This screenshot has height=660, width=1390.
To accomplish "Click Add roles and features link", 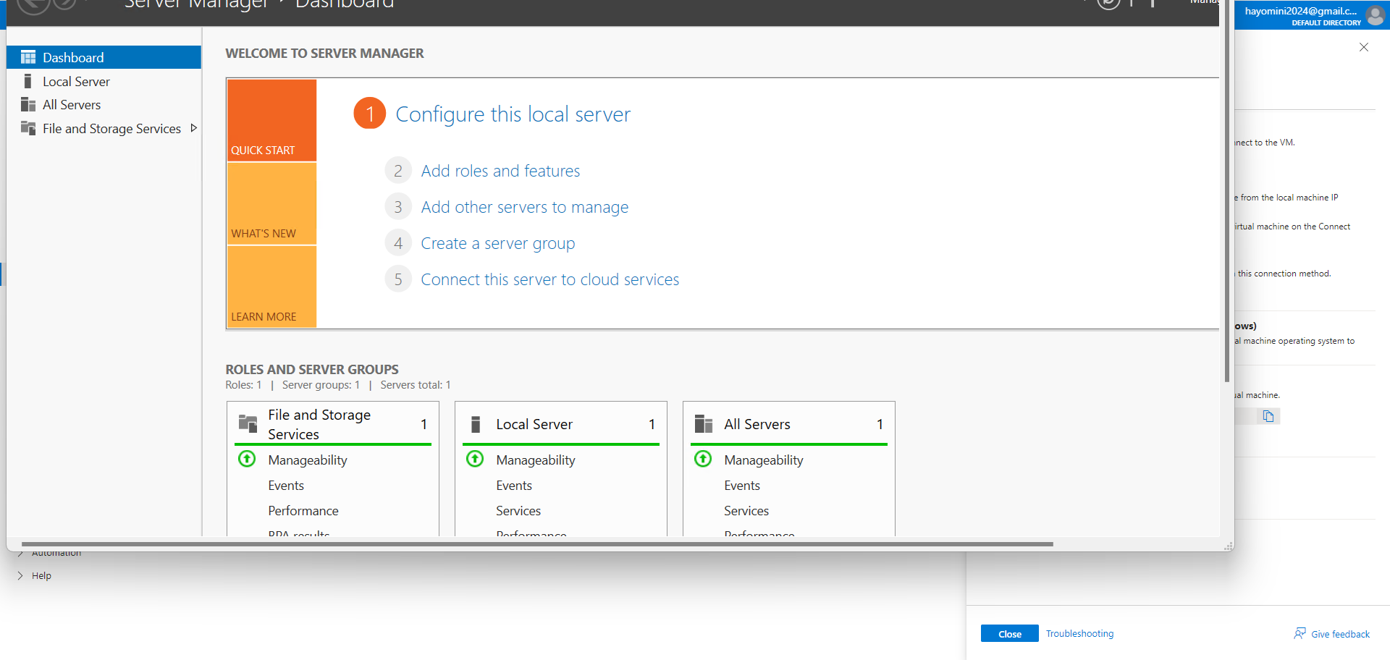I will click(x=500, y=171).
